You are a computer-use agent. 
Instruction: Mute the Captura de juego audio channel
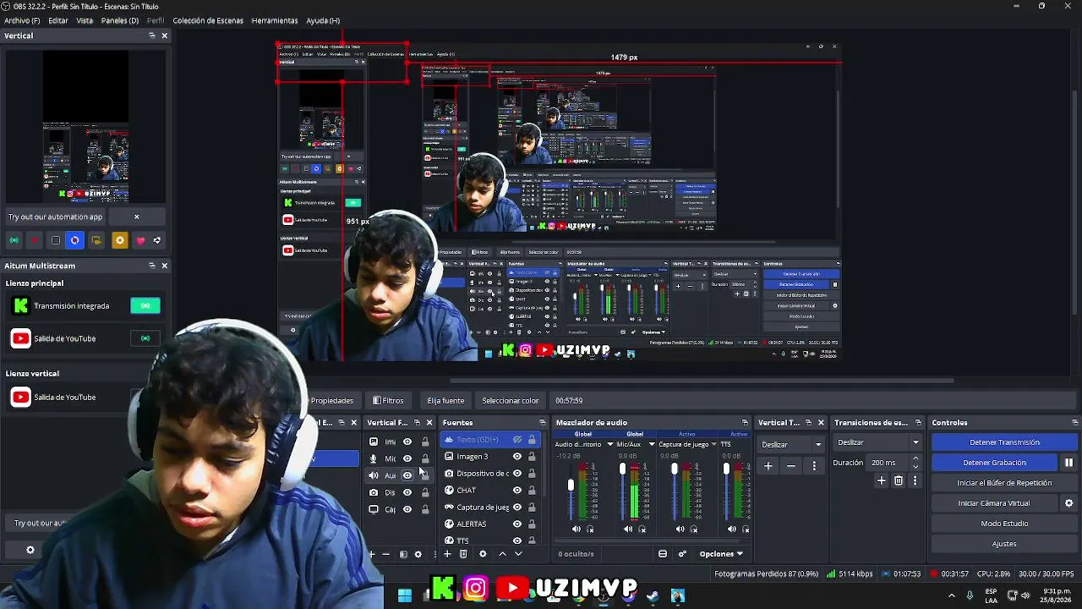click(680, 529)
